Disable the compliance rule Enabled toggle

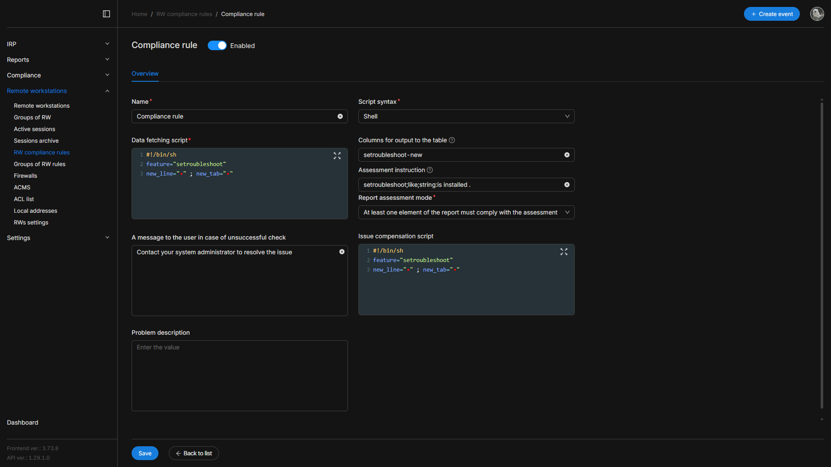point(217,45)
